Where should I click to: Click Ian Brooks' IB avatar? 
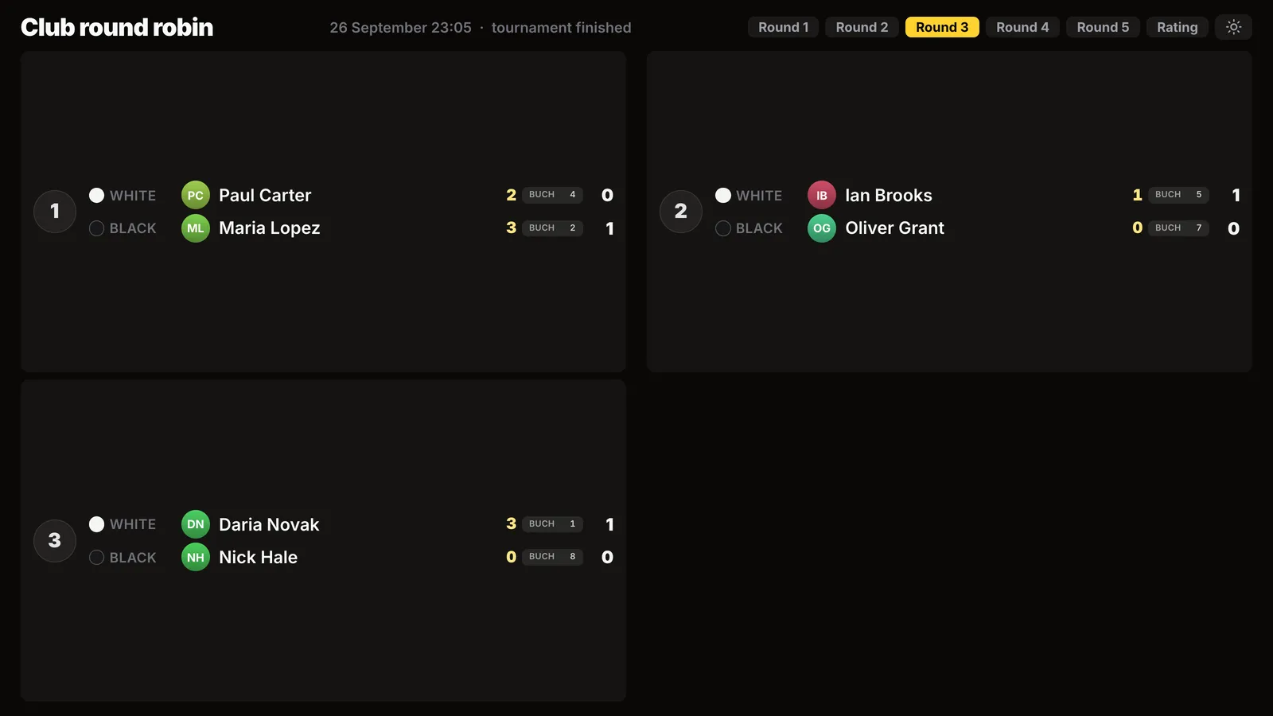[822, 195]
